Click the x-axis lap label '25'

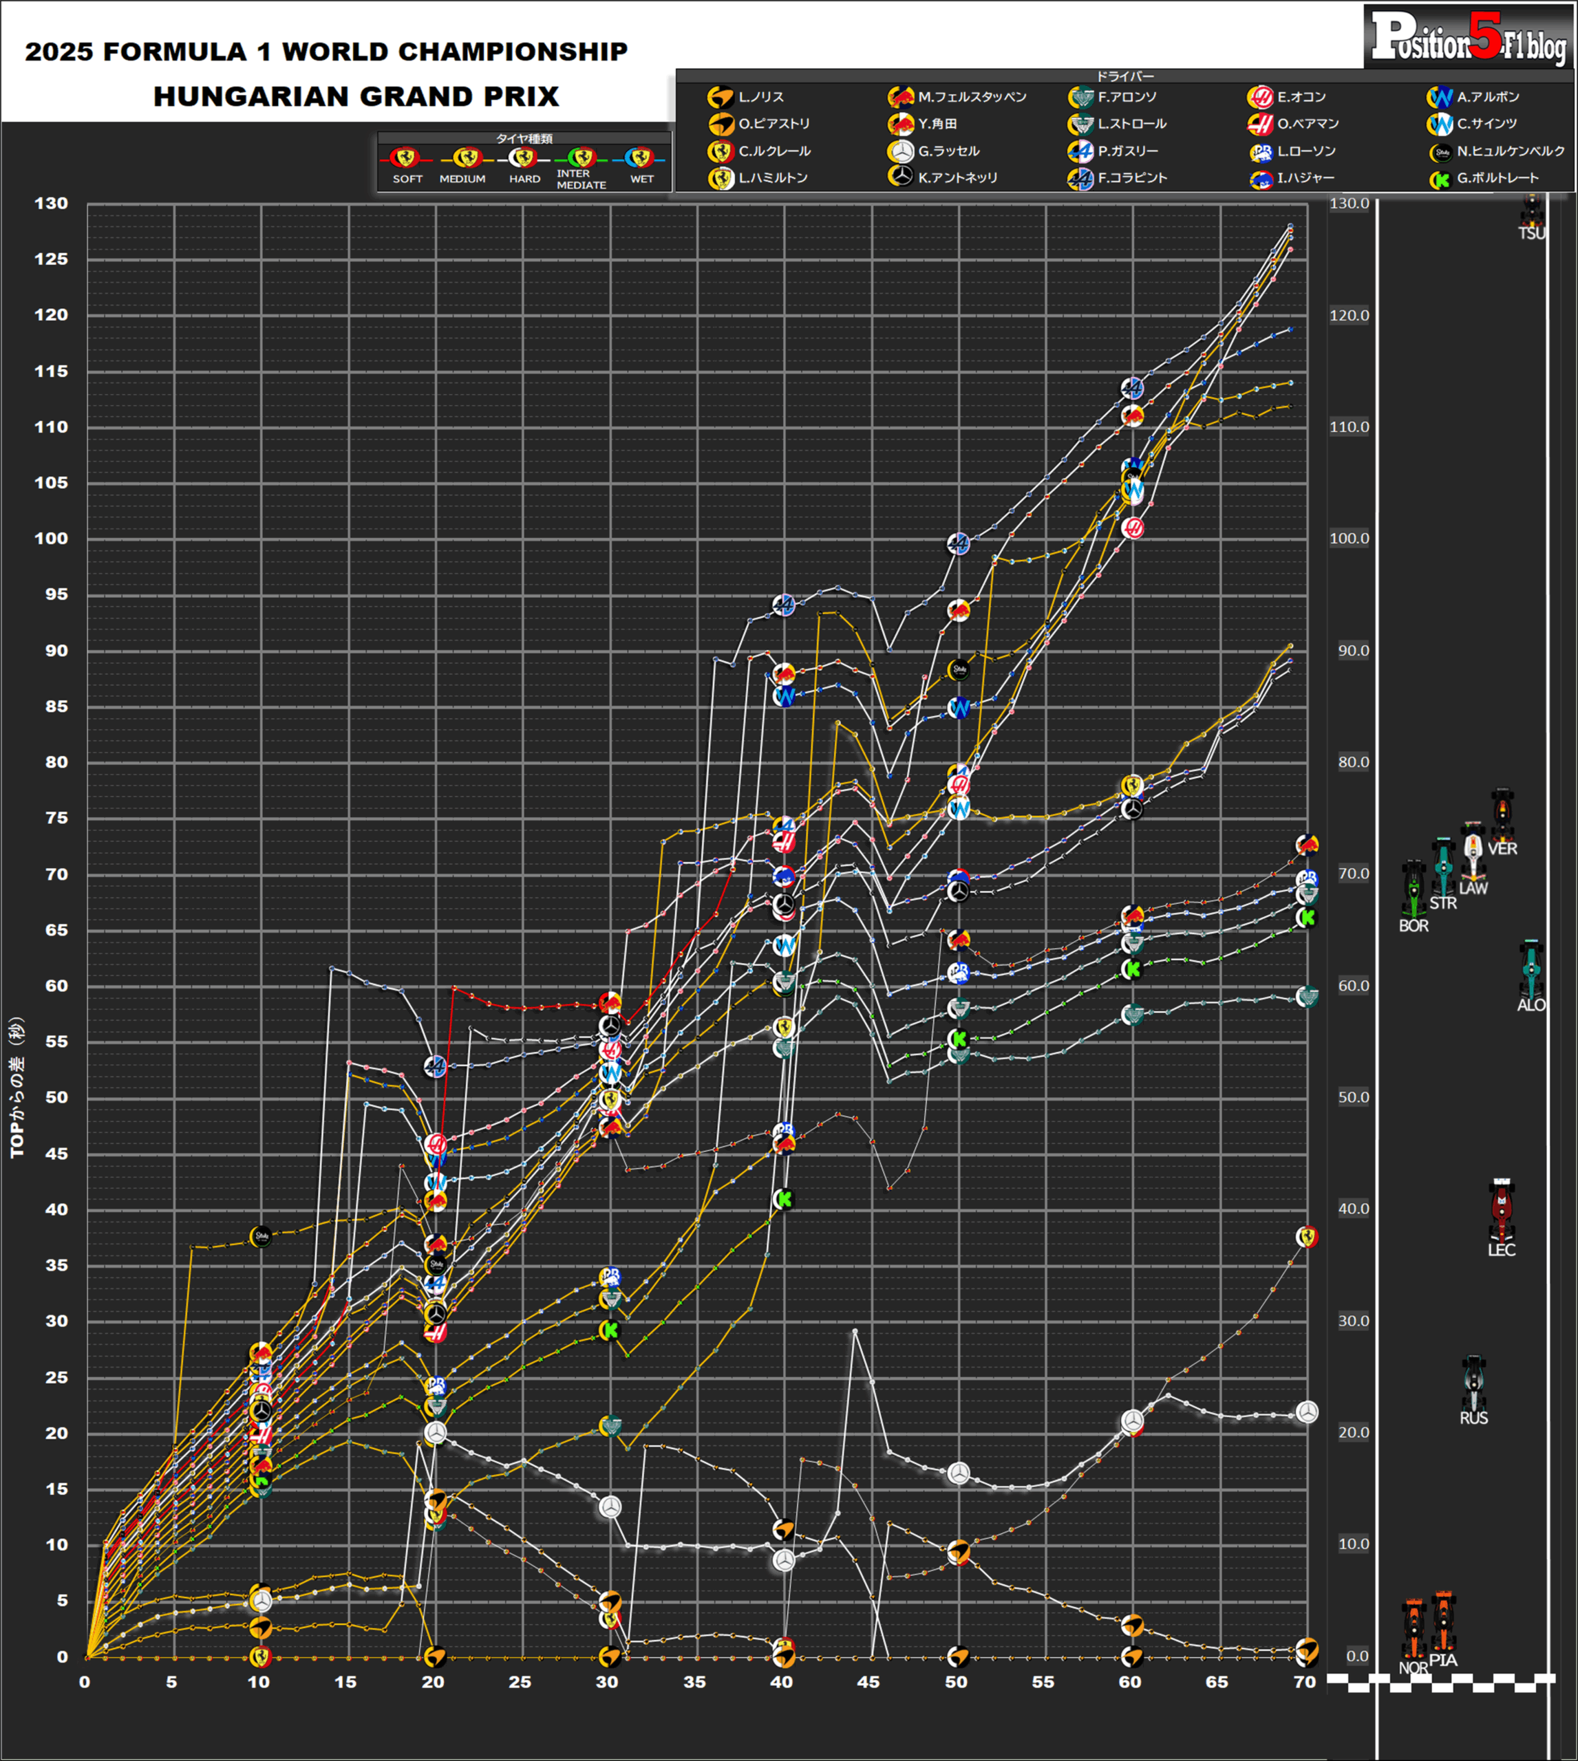pos(520,1682)
